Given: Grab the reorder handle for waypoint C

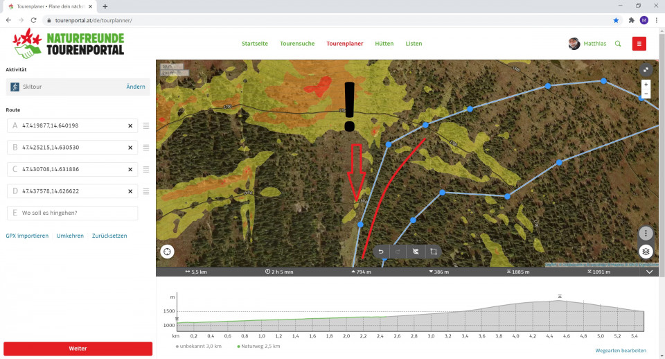Looking at the screenshot, I should [146, 170].
